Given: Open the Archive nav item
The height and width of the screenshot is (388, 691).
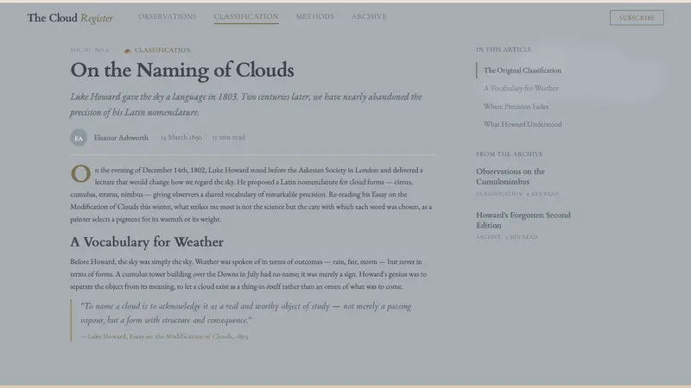Looking at the screenshot, I should click(x=369, y=16).
